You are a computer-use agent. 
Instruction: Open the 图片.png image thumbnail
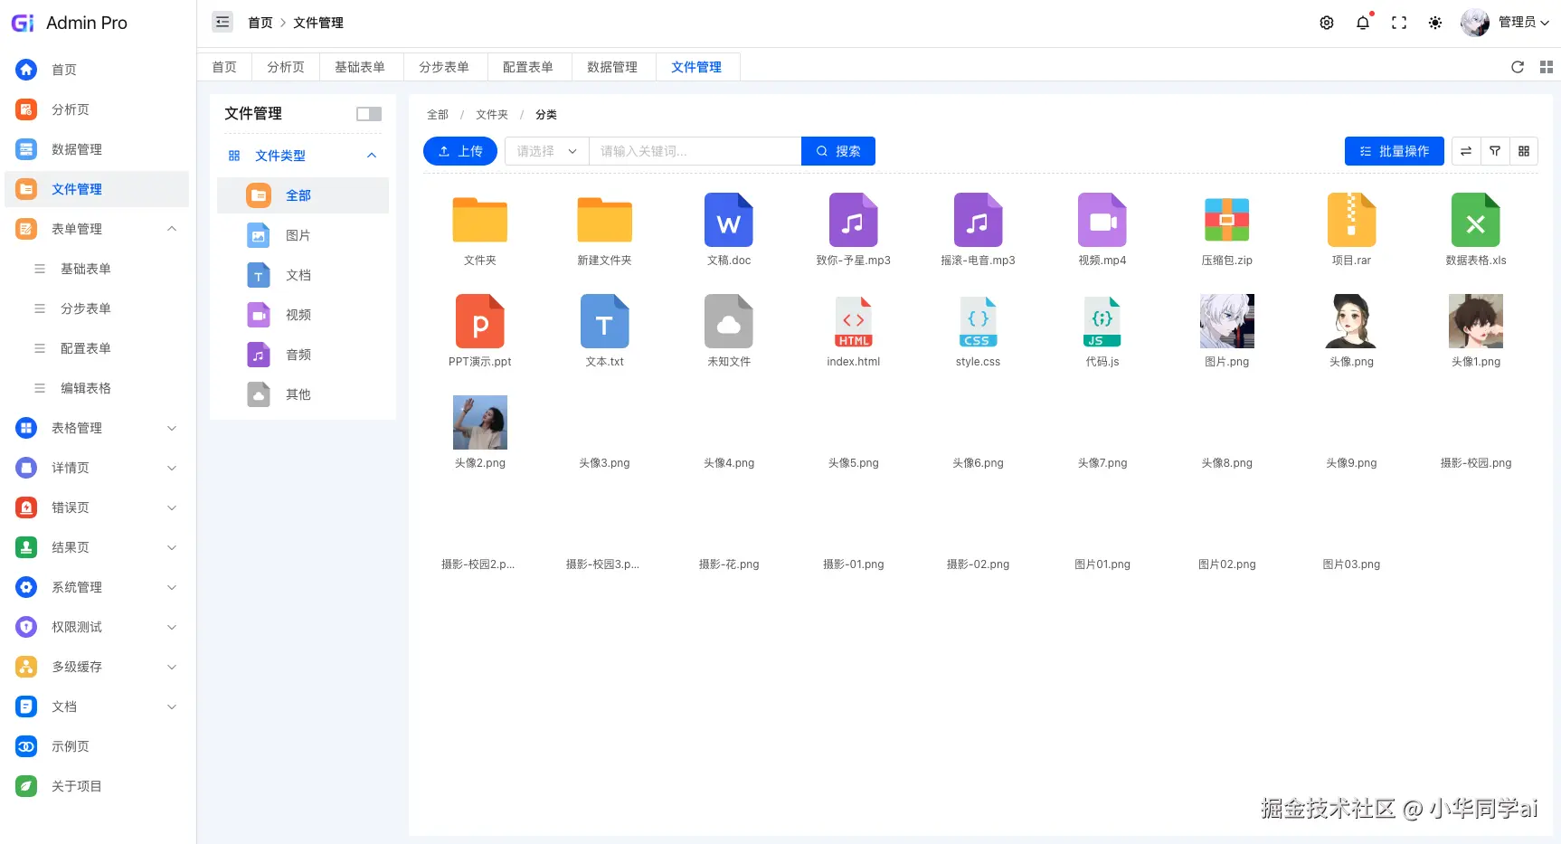pyautogui.click(x=1227, y=321)
